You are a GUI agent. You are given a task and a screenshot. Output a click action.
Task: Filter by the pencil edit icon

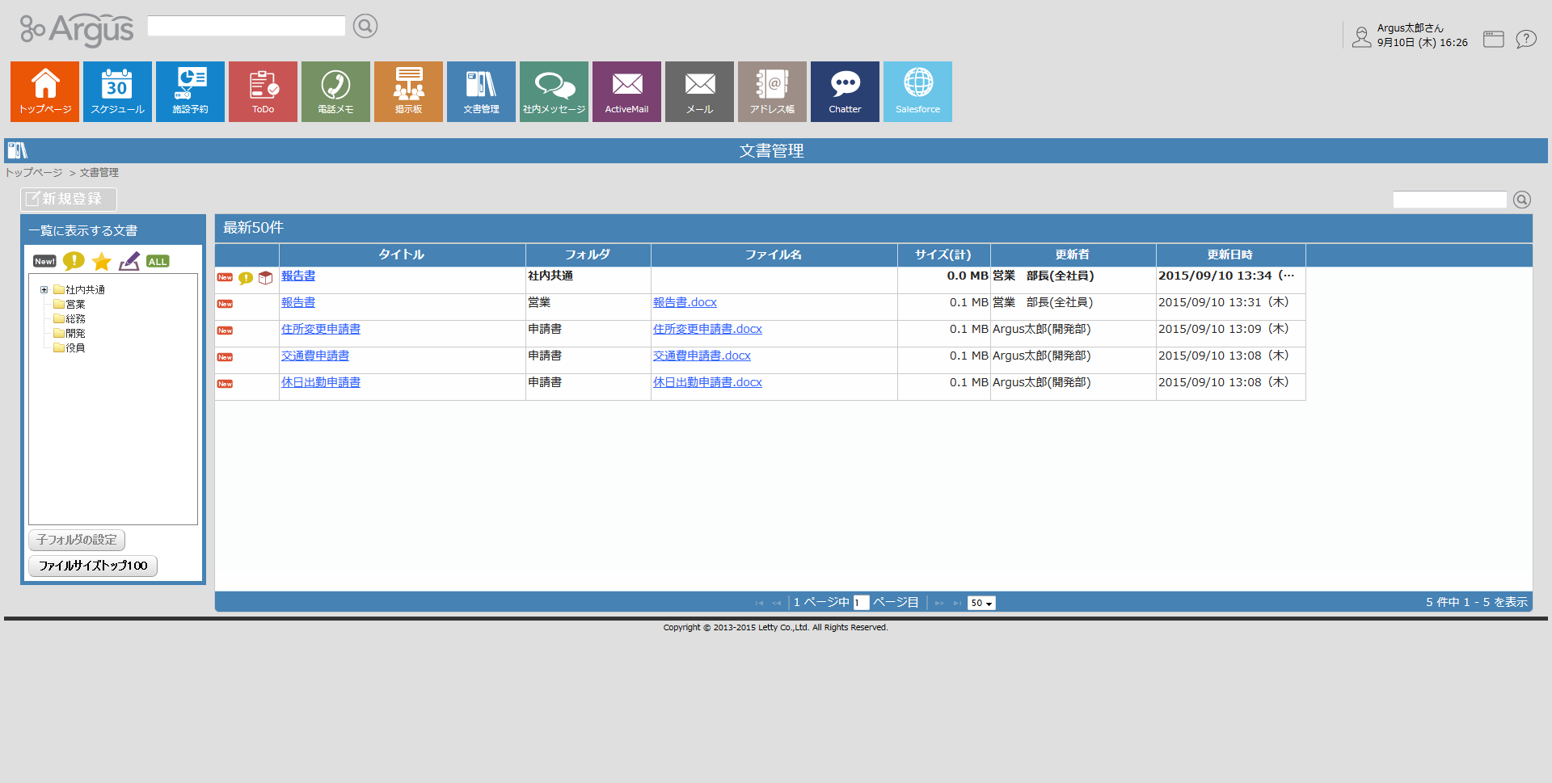(x=129, y=261)
